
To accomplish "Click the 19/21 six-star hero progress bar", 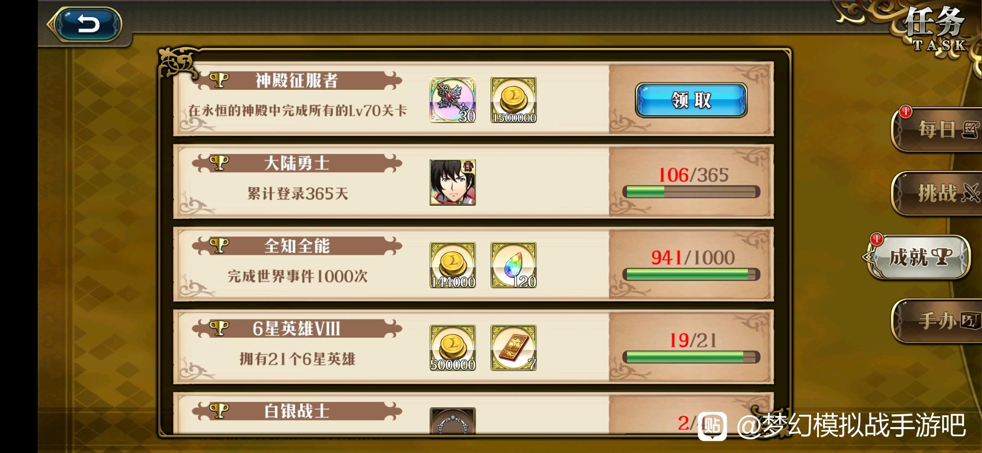I will [x=691, y=357].
